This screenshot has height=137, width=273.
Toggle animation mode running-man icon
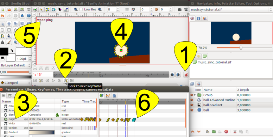click(186, 75)
